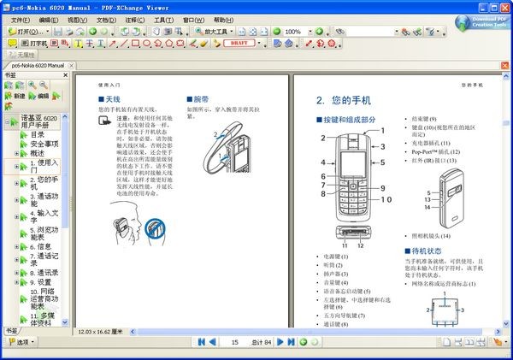
Task: Add a yellow sticky note comment
Action: pyautogui.click(x=12, y=44)
